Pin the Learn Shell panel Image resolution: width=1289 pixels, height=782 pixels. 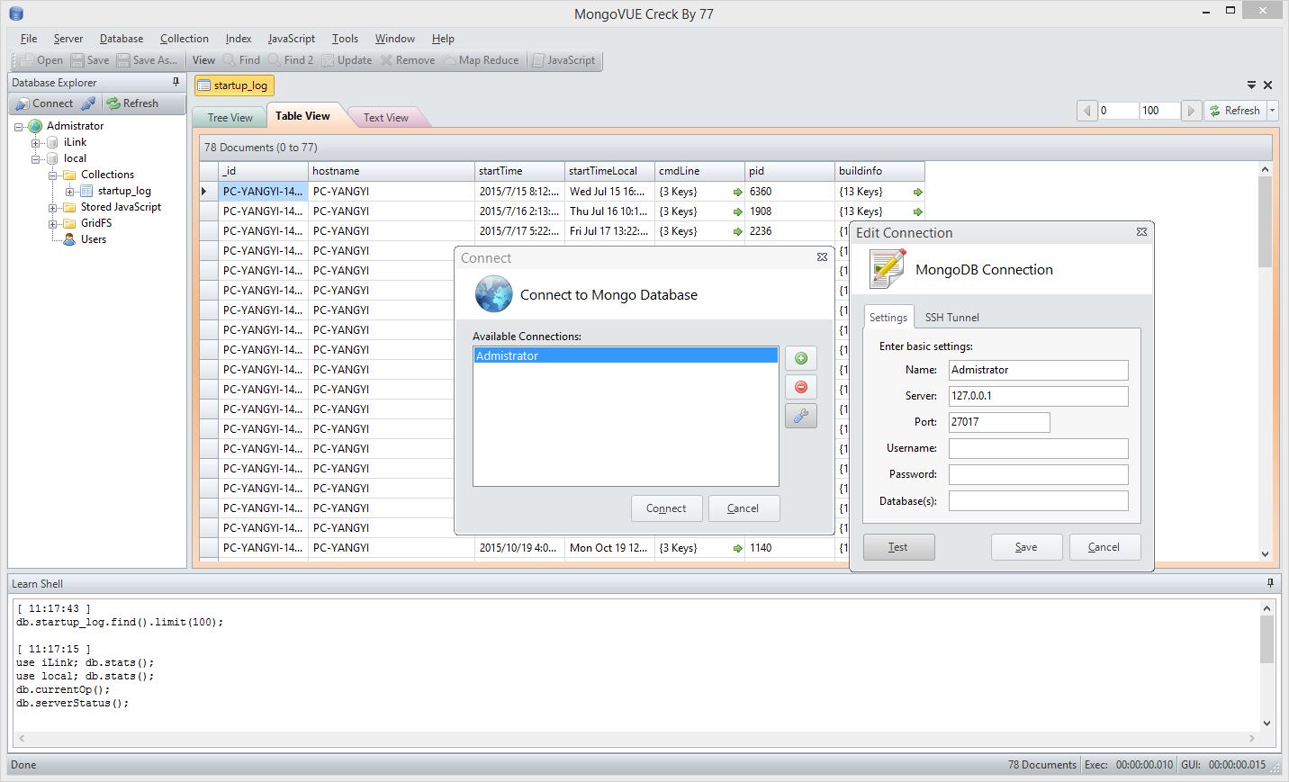tap(1270, 583)
